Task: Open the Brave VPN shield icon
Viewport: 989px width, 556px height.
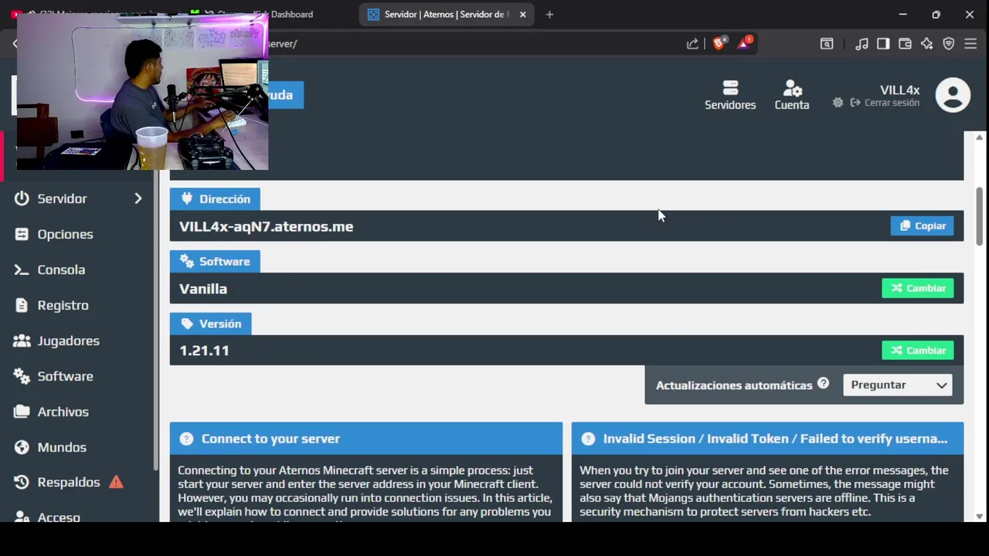Action: click(949, 44)
